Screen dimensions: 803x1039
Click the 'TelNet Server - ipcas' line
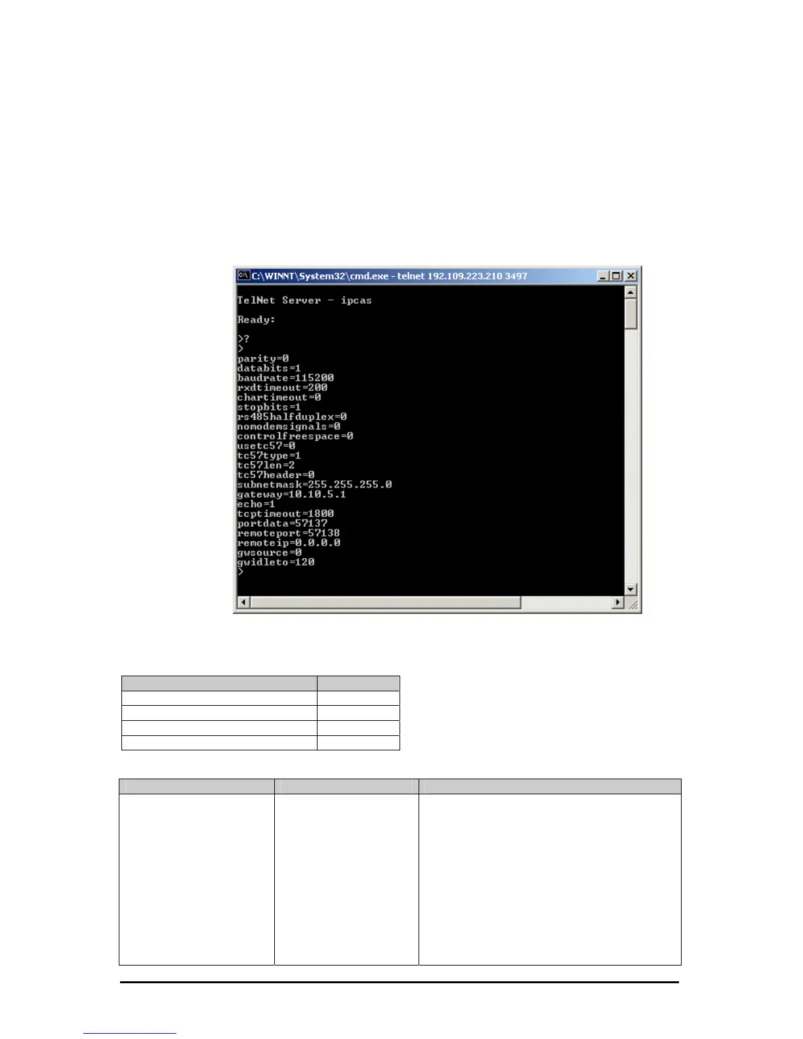(304, 300)
